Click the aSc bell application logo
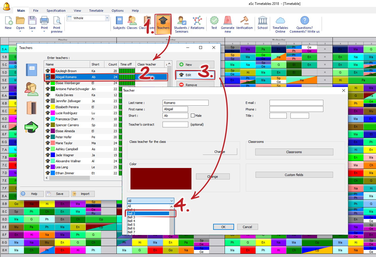 [x=7, y=7]
